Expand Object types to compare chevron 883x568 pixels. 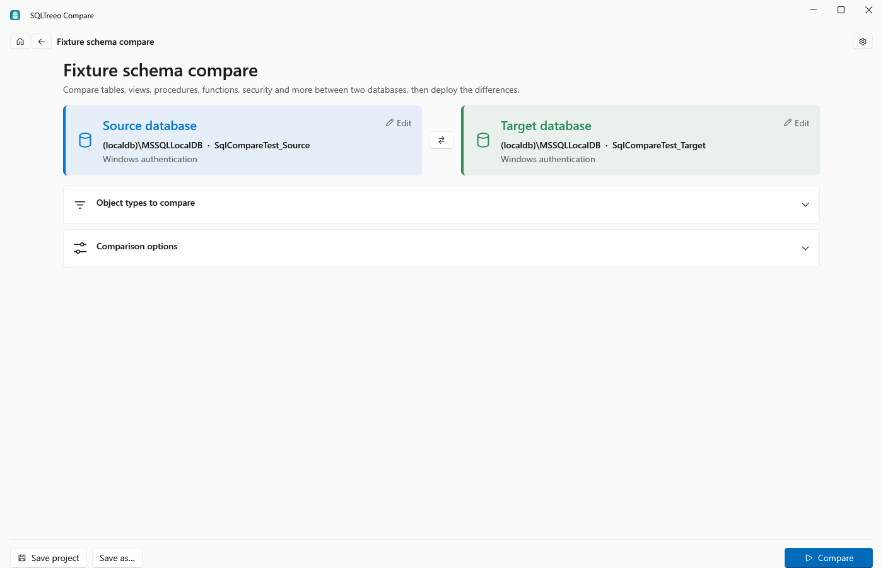pos(805,204)
